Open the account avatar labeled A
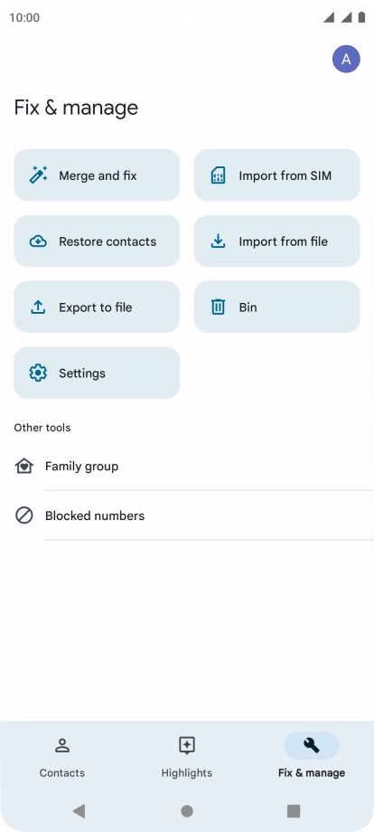The height and width of the screenshot is (832, 374). click(346, 59)
